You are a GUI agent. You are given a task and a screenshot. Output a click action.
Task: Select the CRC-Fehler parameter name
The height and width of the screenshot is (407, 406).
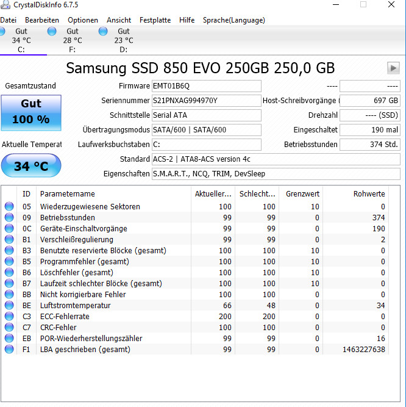(59, 327)
